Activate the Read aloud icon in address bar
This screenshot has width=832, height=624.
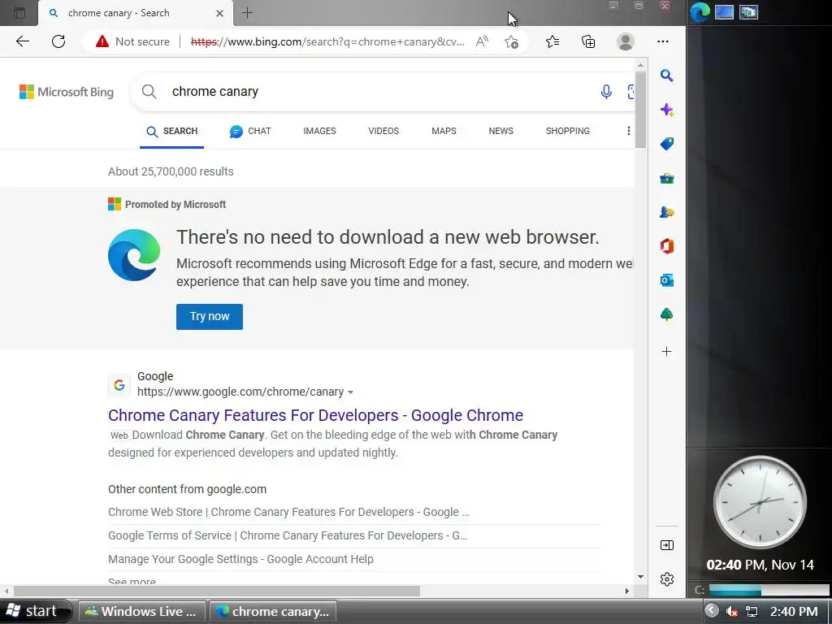coord(482,41)
